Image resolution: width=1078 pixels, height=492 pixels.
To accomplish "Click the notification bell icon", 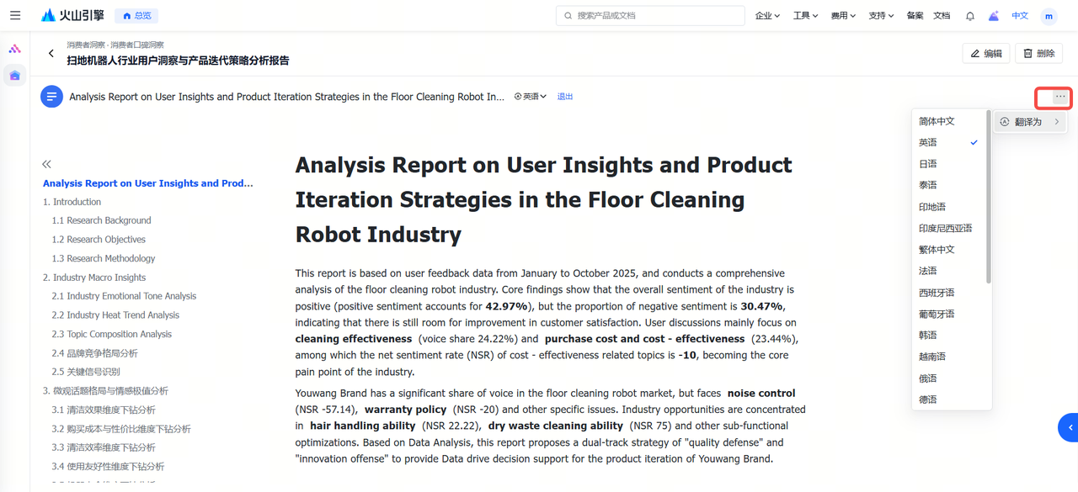I will (970, 16).
